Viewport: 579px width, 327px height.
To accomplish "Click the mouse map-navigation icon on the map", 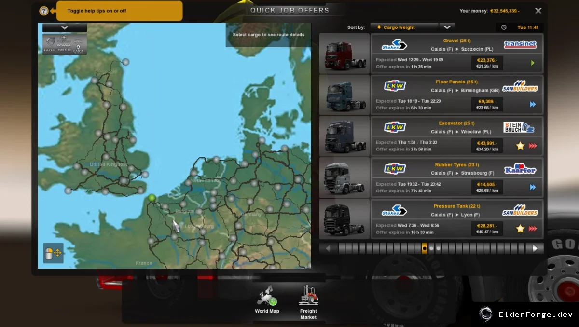I will tap(53, 253).
